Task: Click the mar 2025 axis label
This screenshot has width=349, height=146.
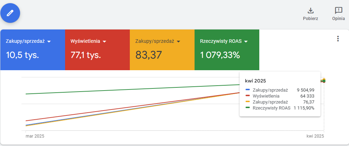Action: 35,135
